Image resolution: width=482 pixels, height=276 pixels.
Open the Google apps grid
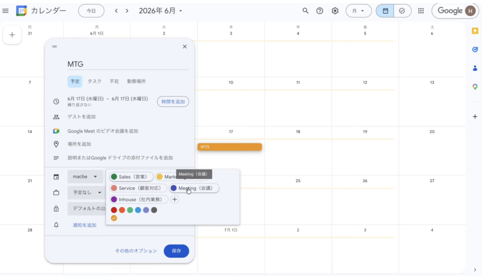(421, 11)
